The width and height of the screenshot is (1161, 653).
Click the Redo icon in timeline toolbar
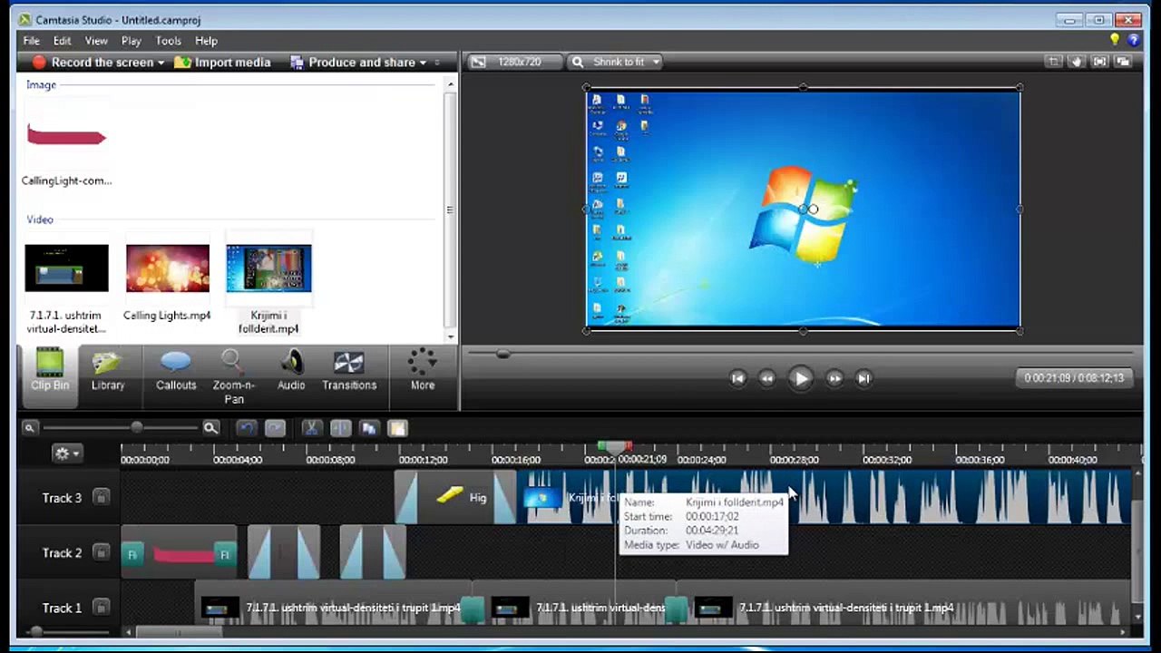pyautogui.click(x=275, y=428)
